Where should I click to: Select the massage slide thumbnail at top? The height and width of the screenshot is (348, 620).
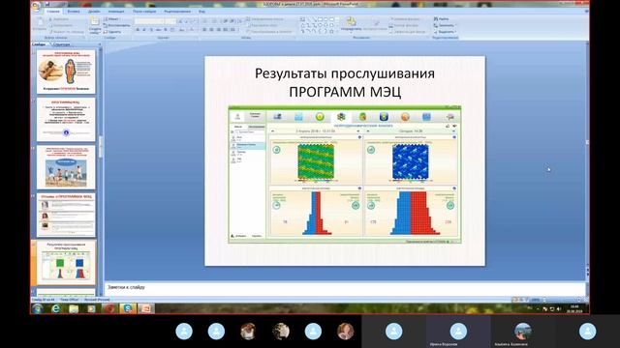click(x=66, y=72)
